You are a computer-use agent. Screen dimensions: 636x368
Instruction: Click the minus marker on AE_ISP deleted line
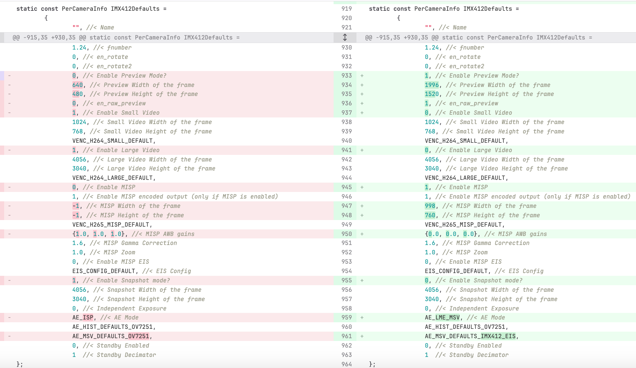pyautogui.click(x=9, y=317)
